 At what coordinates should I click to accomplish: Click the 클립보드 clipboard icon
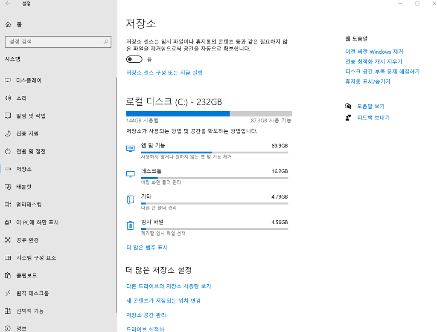(8, 275)
